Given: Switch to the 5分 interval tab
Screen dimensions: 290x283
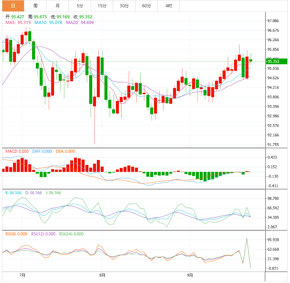Looking at the screenshot, I should (x=79, y=6).
